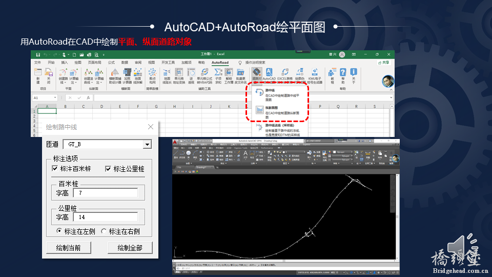Click the AutoCAD Circle tool icon
492x277 pixels.
pyautogui.click(x=188, y=154)
